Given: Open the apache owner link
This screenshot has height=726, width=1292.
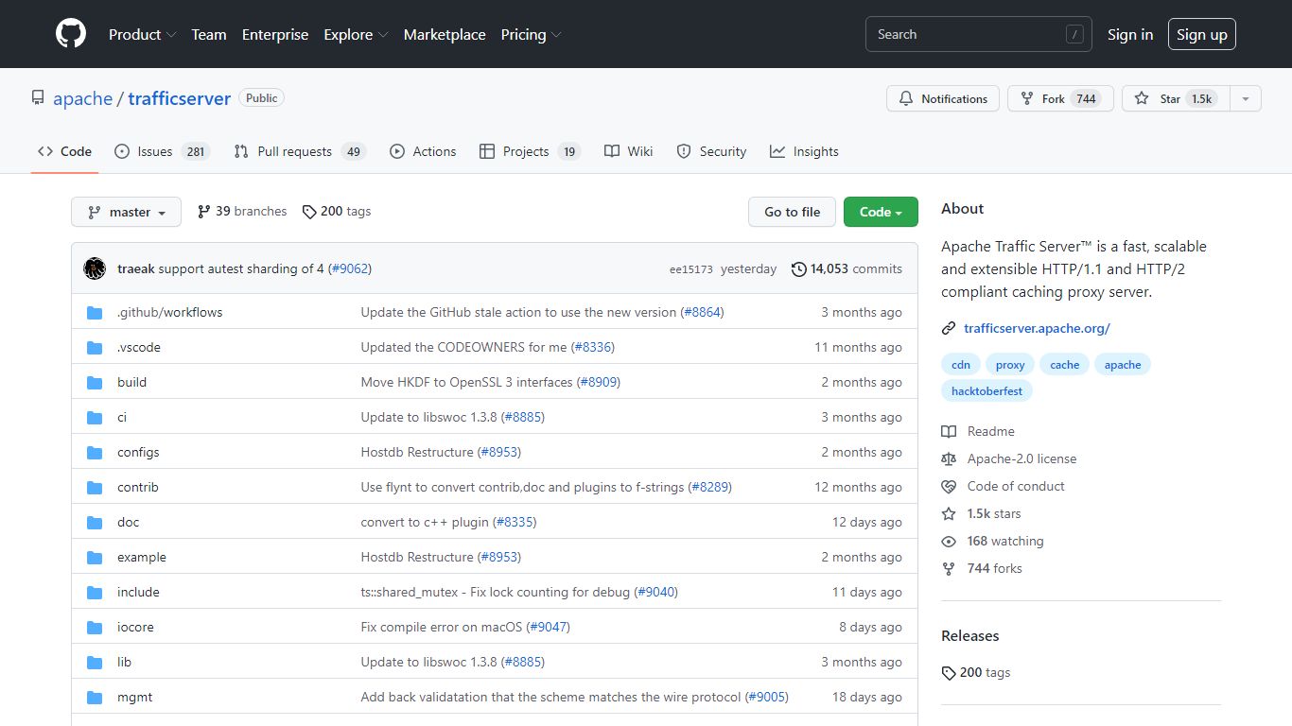Looking at the screenshot, I should coord(83,98).
